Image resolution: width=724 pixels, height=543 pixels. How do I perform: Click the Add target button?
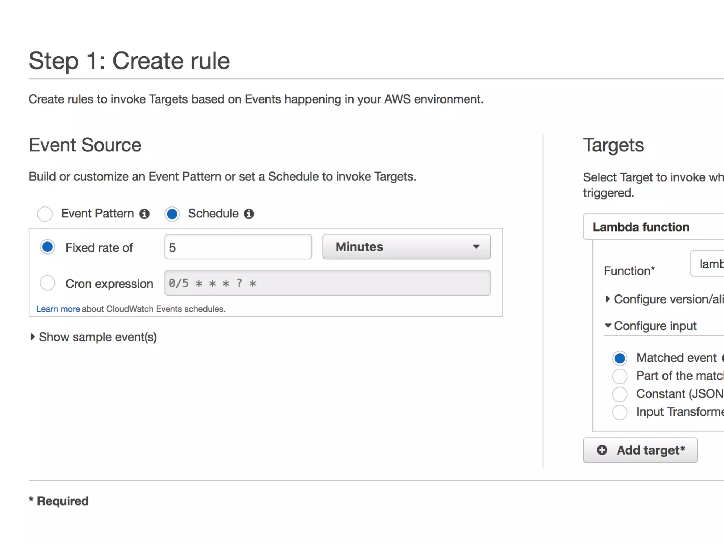640,450
